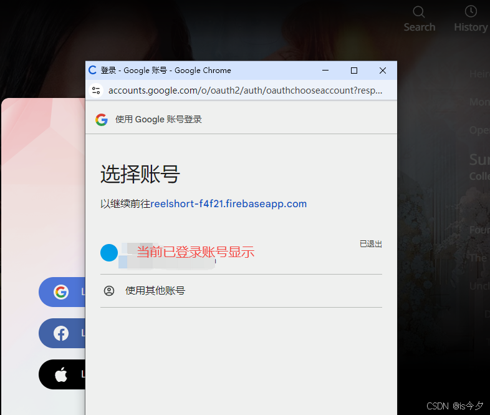The image size is (490, 415).
Task: Click the accounts.google.com URL field
Action: (246, 90)
